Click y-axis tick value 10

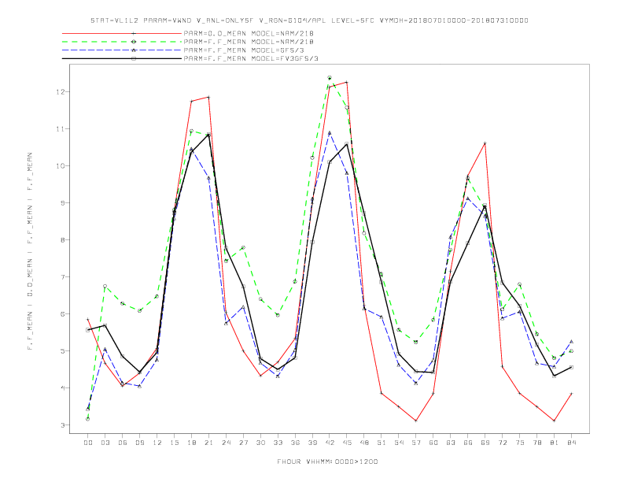[x=60, y=166]
